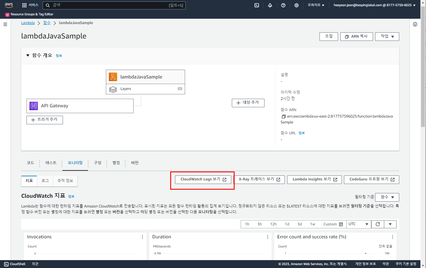Select the 1w time range

(312, 224)
